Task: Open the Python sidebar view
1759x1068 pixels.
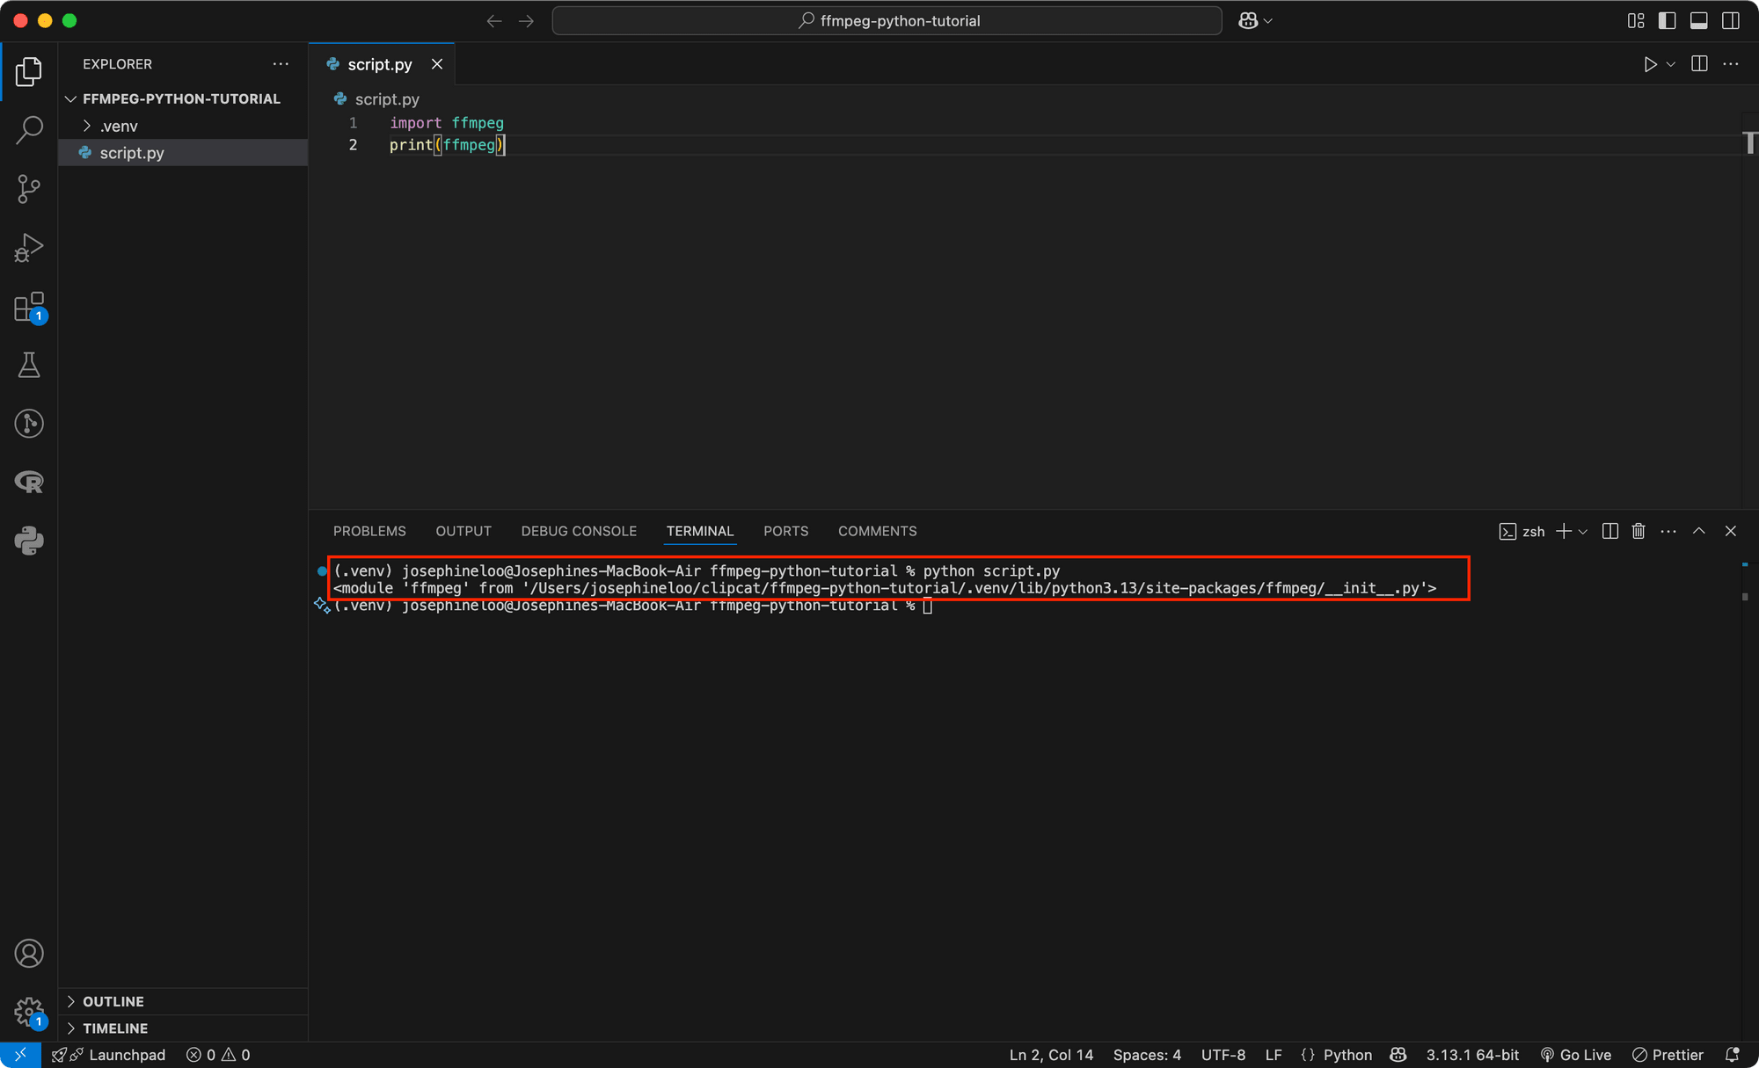Action: (29, 541)
